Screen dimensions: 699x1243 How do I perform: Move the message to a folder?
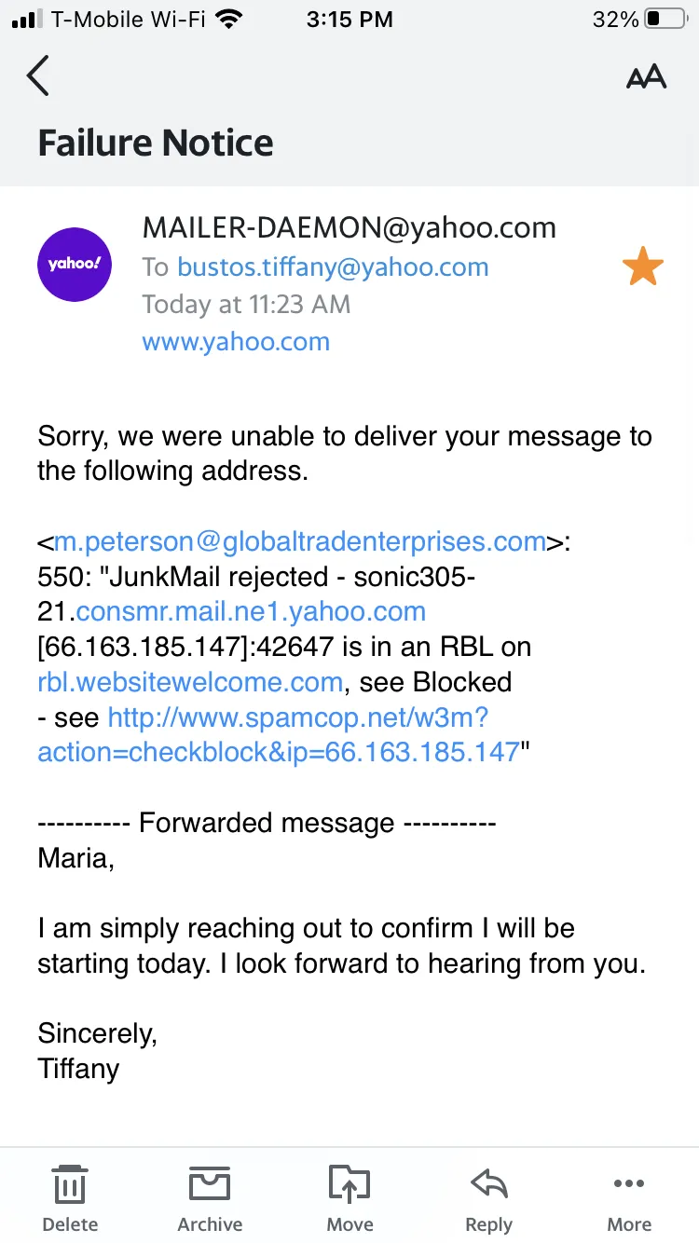tap(349, 1200)
